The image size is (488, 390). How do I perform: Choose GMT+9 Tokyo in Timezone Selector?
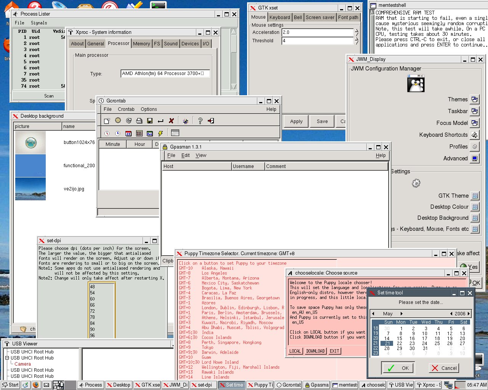[x=196, y=347]
